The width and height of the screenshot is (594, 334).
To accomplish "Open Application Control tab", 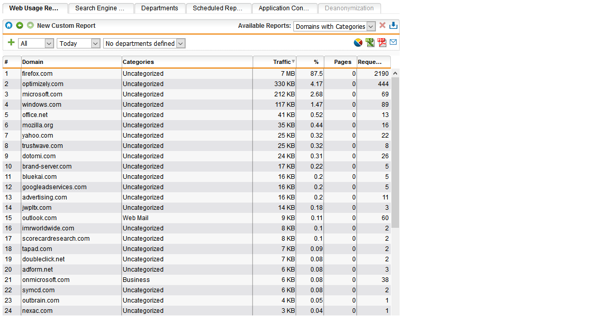I will point(285,8).
